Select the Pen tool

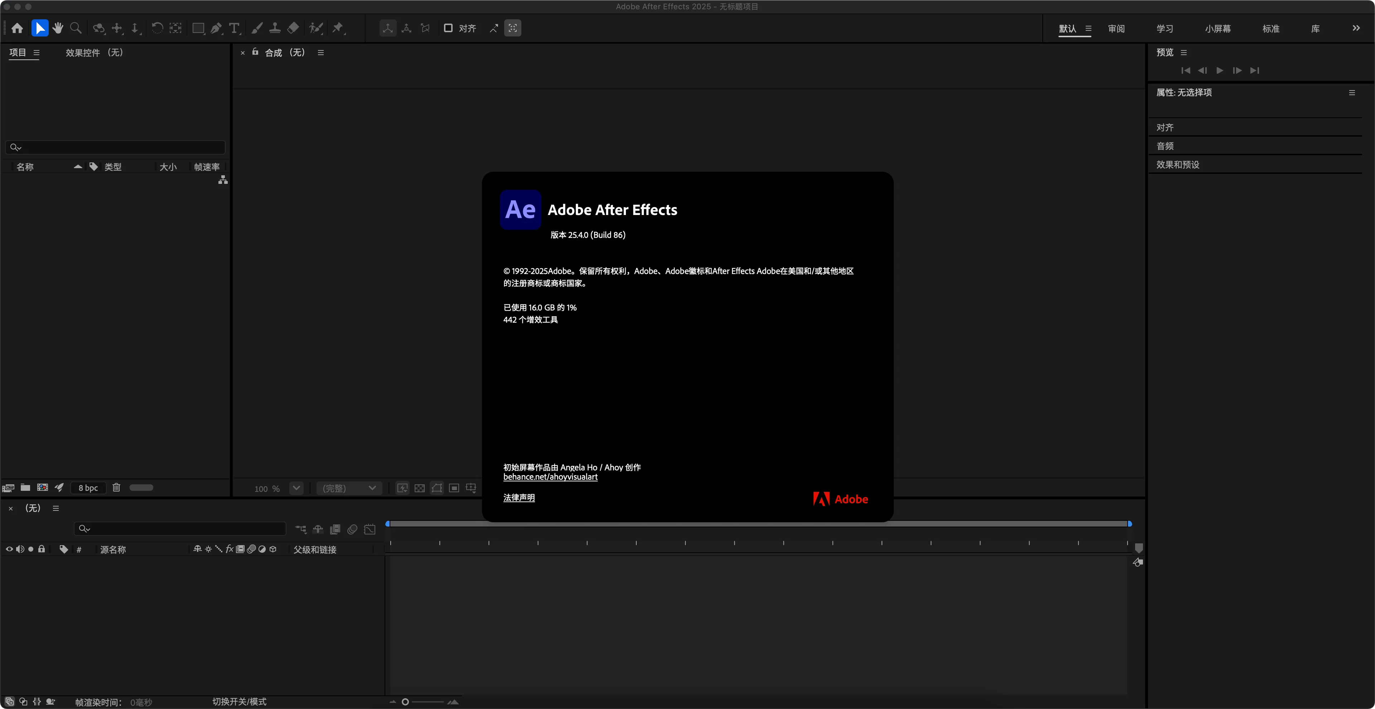[x=216, y=28]
